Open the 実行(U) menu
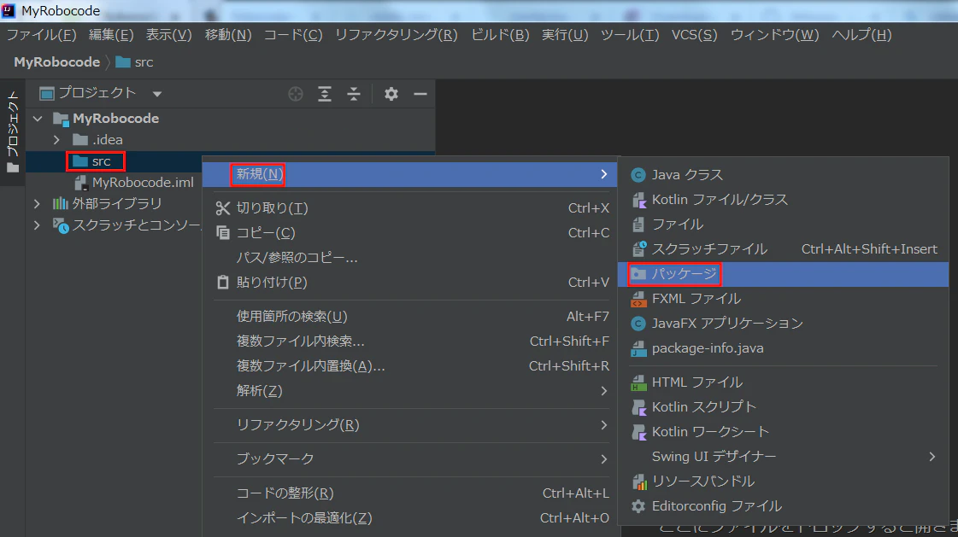This screenshot has width=958, height=537. tap(565, 35)
